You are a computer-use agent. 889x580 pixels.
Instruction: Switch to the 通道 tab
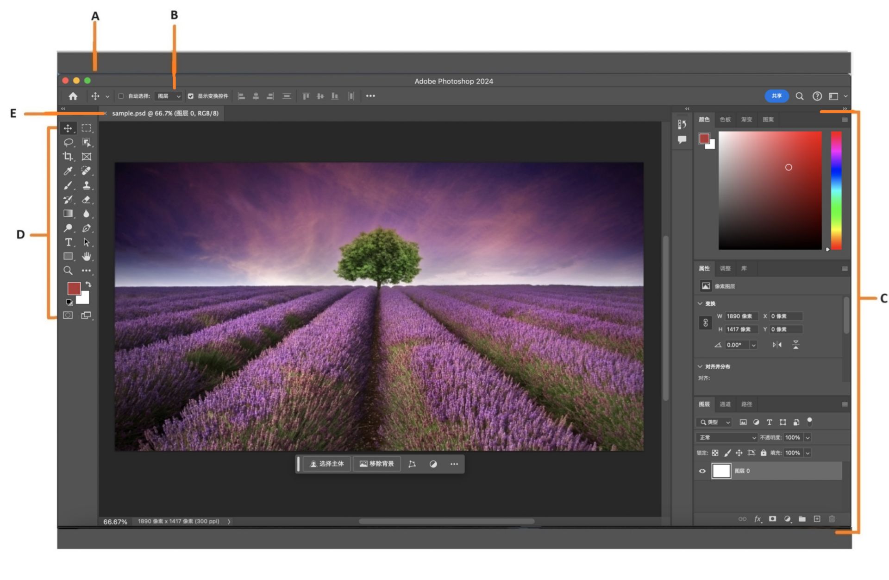pyautogui.click(x=725, y=404)
